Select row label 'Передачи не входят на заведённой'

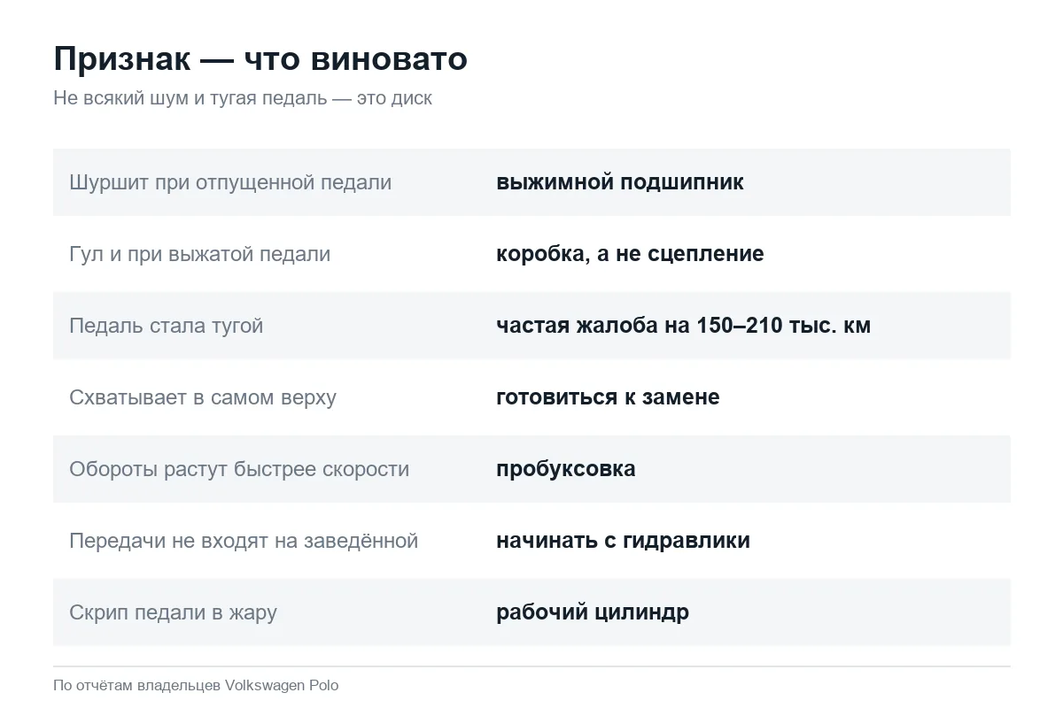(244, 541)
